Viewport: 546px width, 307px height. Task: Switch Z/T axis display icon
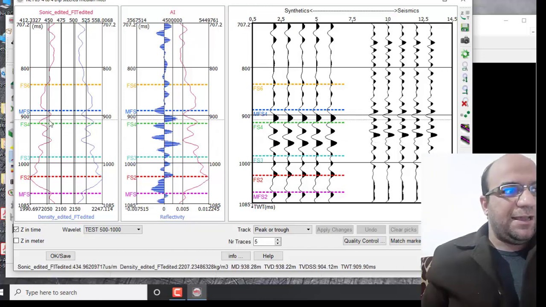tap(465, 15)
